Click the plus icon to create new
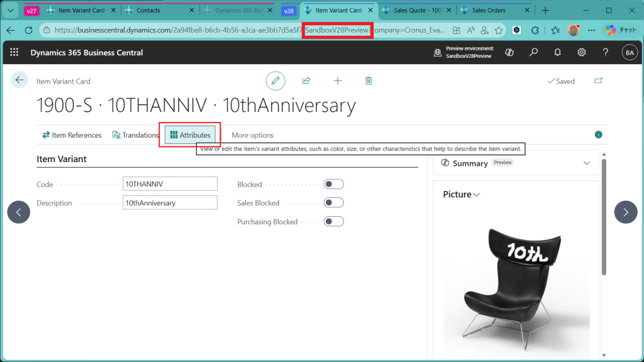Viewport: 644px width, 362px height. [338, 80]
